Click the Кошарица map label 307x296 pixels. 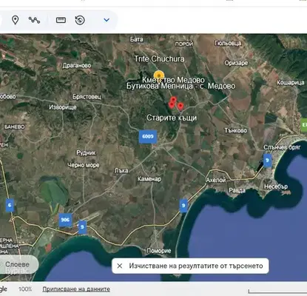tap(291, 82)
